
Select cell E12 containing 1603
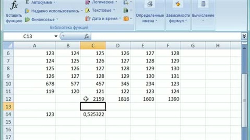[x=143, y=99]
